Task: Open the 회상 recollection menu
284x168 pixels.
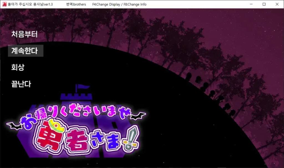Action: pyautogui.click(x=18, y=67)
